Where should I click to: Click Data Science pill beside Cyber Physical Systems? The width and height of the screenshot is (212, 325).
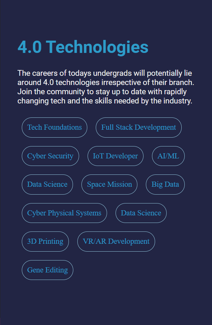[x=141, y=213]
